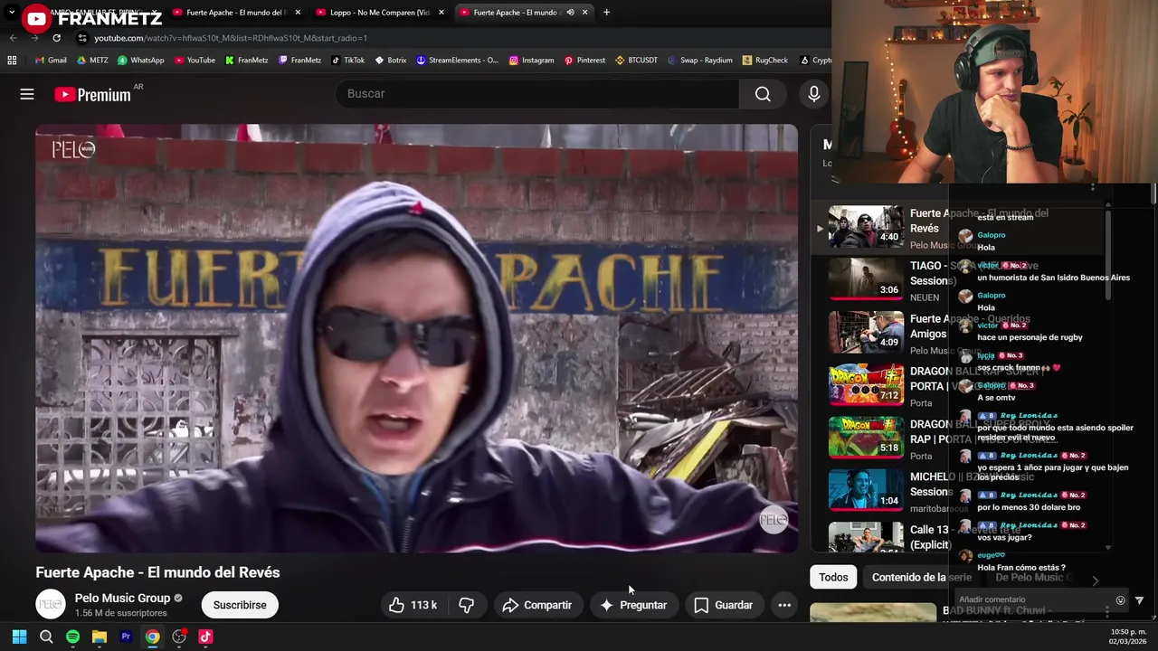Image resolution: width=1158 pixels, height=651 pixels.
Task: Open the YouTube guide hamburger menu
Action: [x=27, y=94]
